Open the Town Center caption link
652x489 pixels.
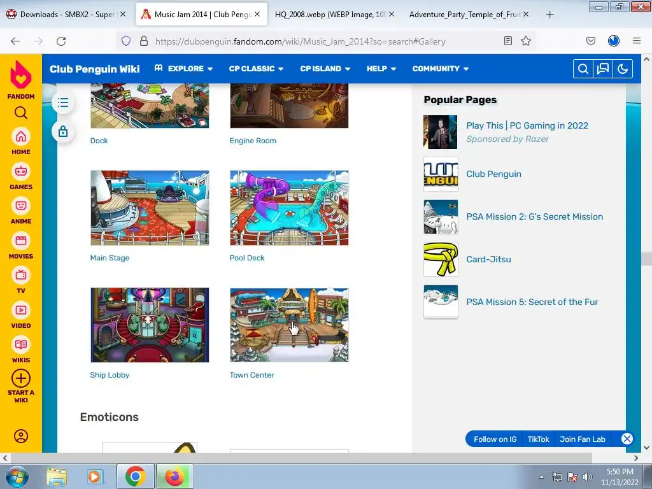tap(252, 375)
